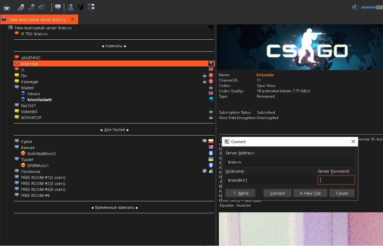Click the lock icon on XONYATOP row
Viewport: 383px width, 246px height.
pos(211,117)
